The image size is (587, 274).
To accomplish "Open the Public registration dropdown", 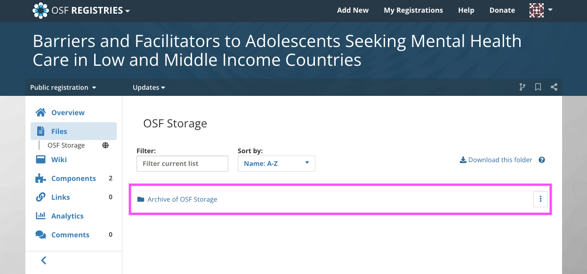I will [63, 87].
